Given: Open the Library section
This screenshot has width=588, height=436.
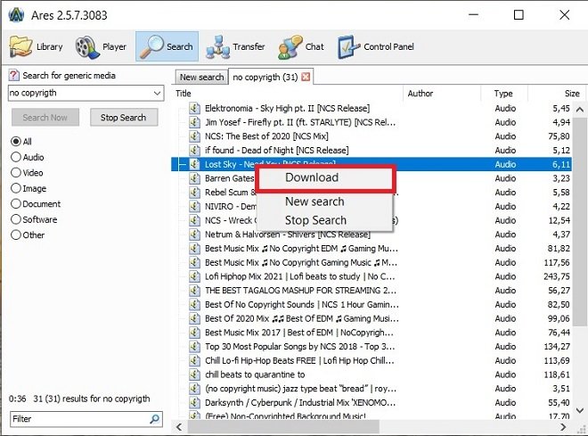Looking at the screenshot, I should (37, 46).
